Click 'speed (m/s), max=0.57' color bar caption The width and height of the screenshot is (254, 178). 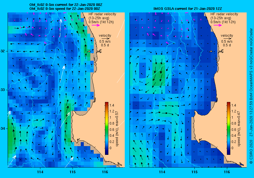(x=117, y=129)
